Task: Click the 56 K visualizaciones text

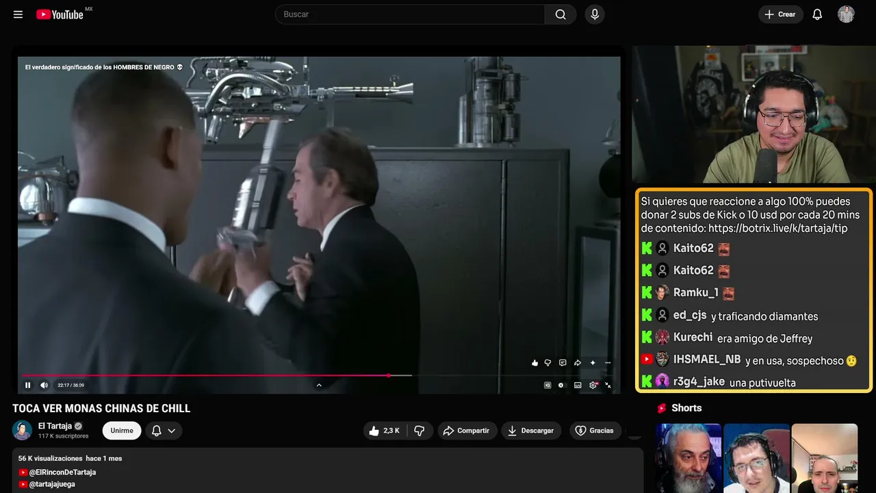Action: [x=51, y=458]
